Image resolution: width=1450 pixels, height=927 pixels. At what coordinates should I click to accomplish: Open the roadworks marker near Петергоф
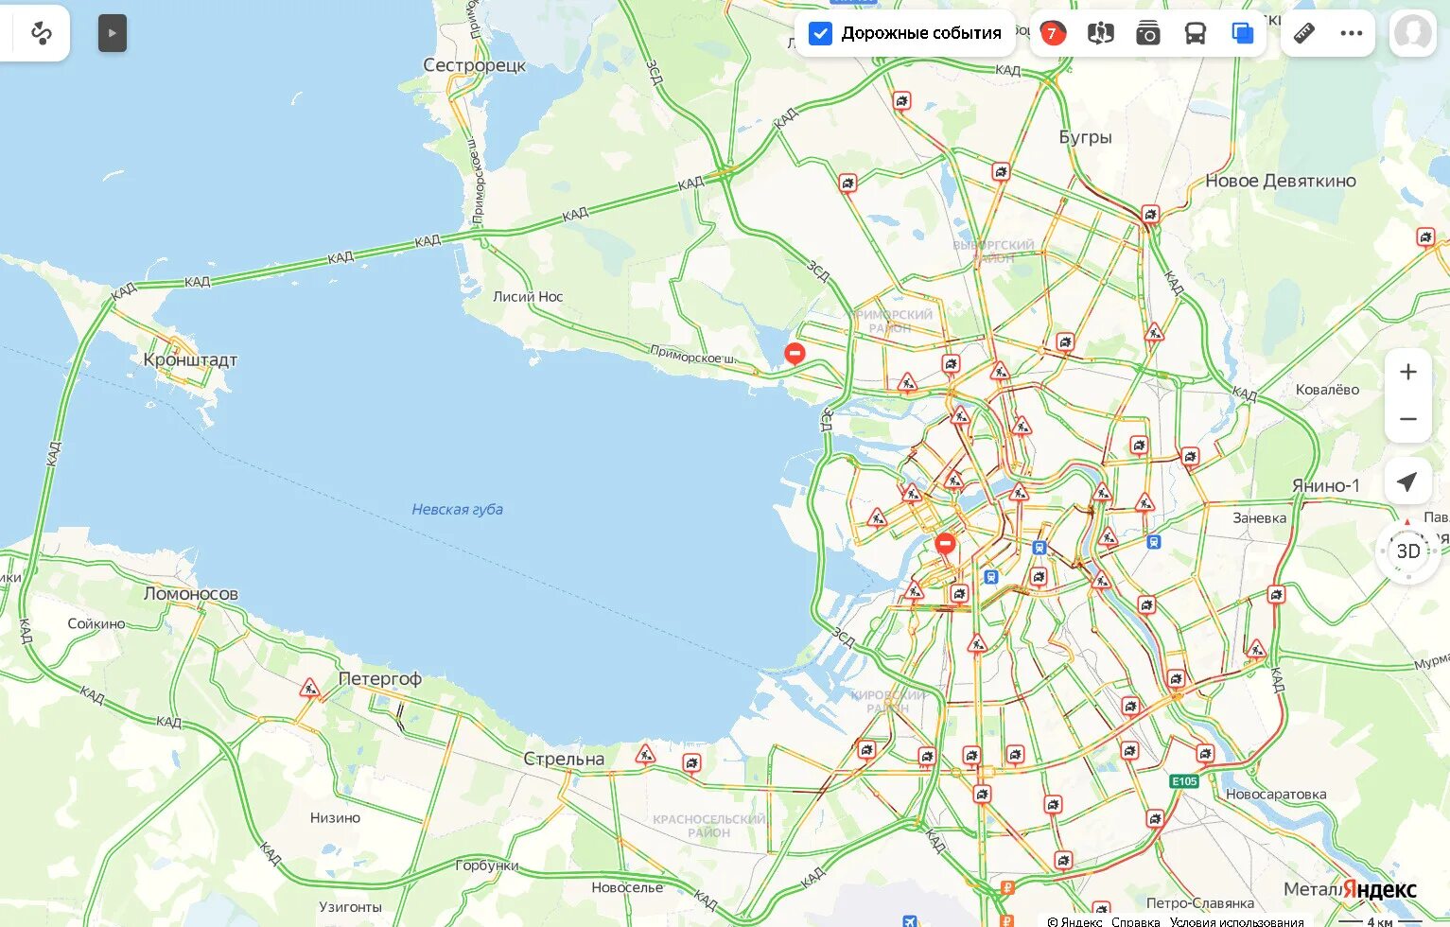310,688
